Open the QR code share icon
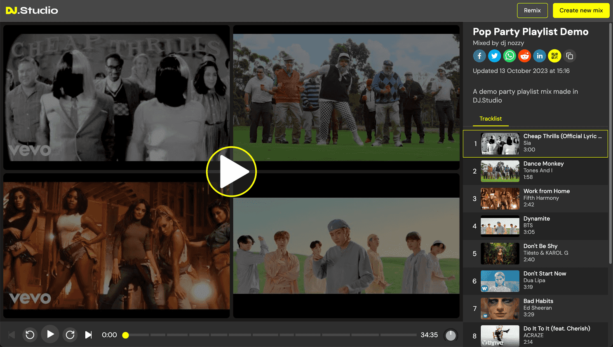Viewport: 613px width, 347px height. [554, 56]
